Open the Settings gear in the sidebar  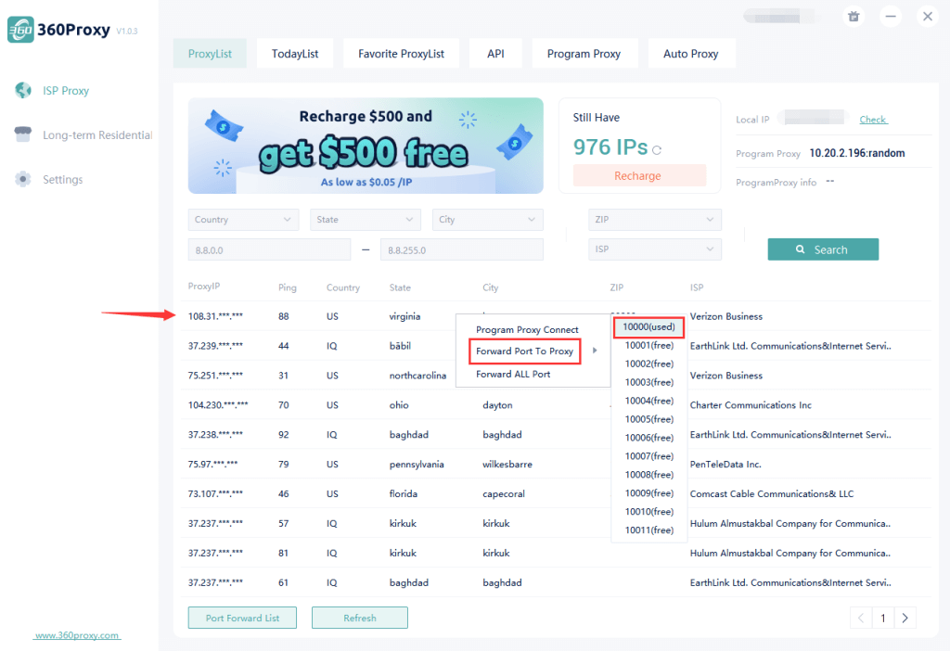coord(23,179)
